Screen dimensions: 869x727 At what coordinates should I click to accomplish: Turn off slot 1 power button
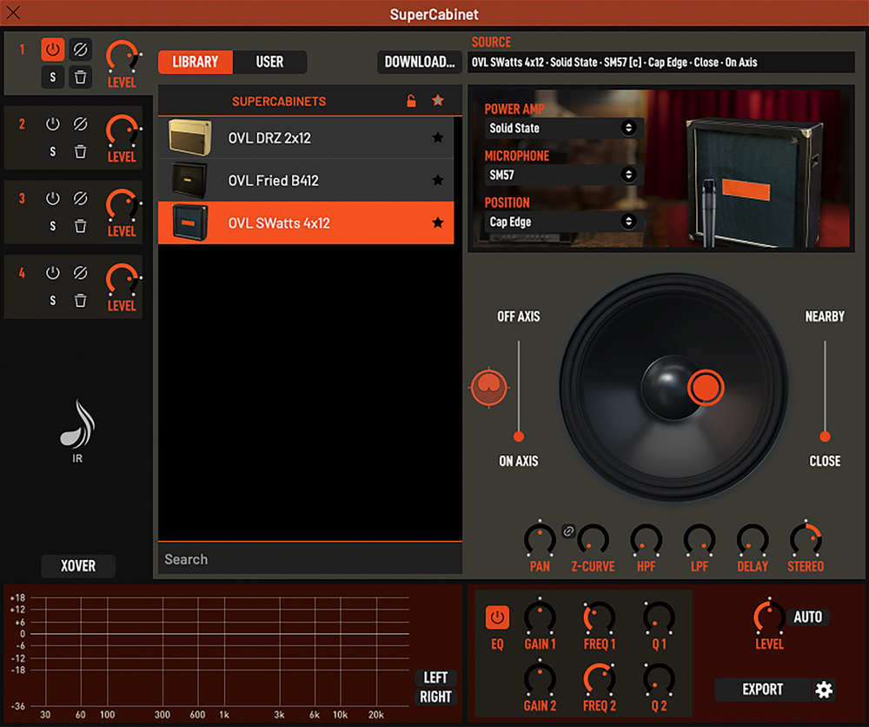coord(52,50)
